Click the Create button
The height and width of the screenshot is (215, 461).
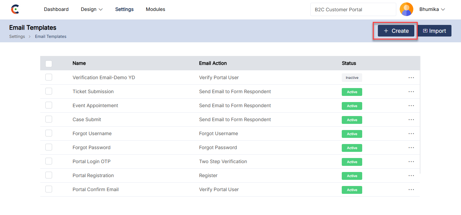[396, 31]
